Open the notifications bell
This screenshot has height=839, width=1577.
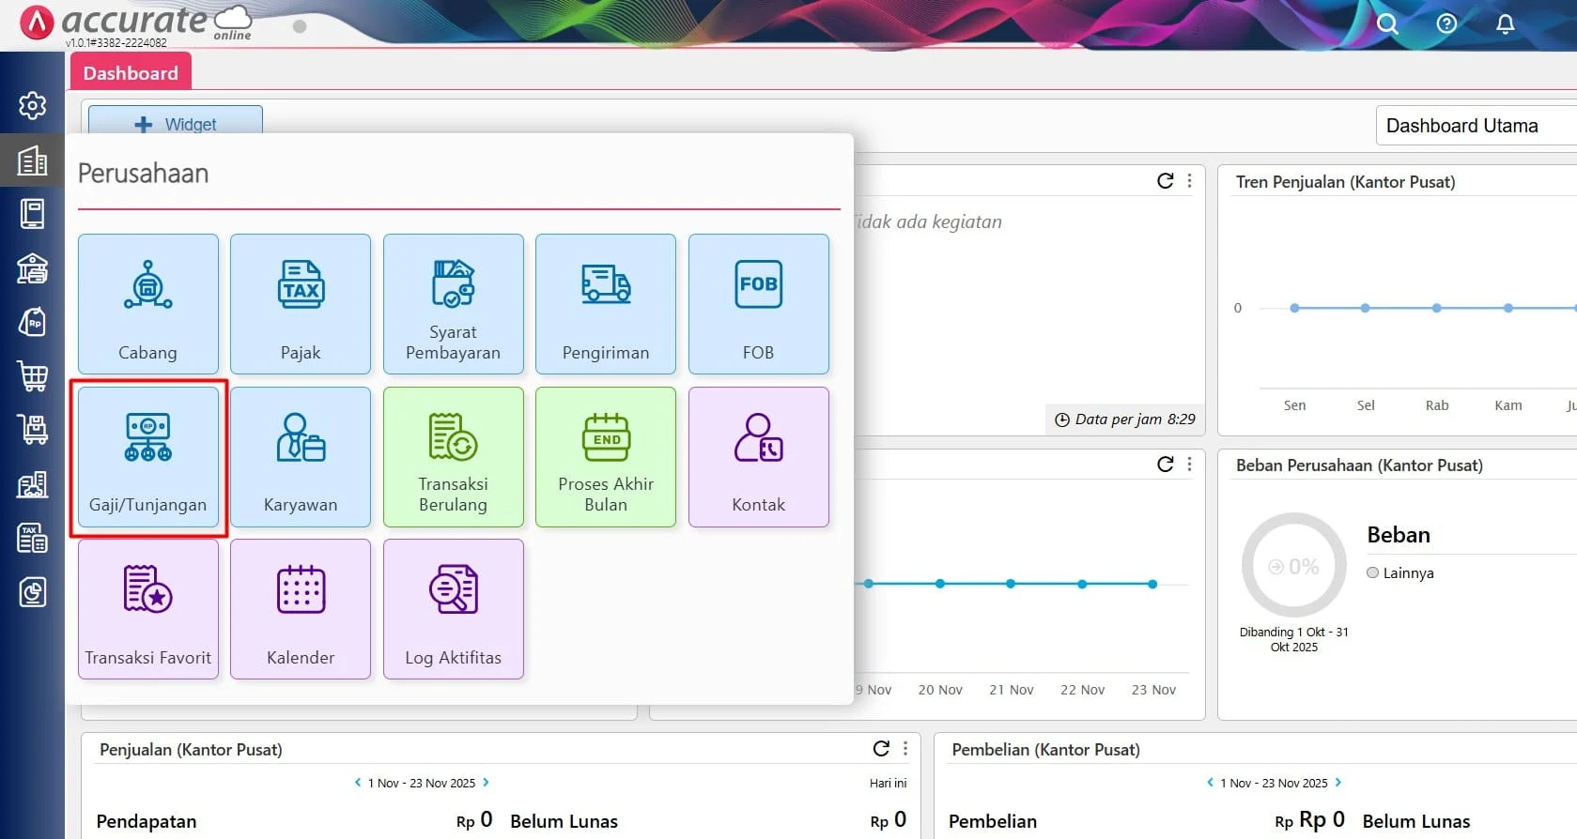coord(1505,23)
